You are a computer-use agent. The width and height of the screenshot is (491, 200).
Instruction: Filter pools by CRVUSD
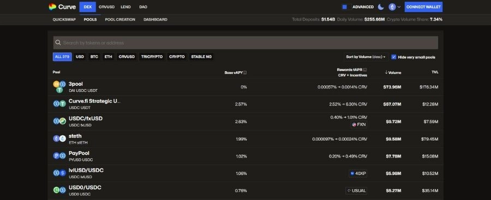[127, 57]
